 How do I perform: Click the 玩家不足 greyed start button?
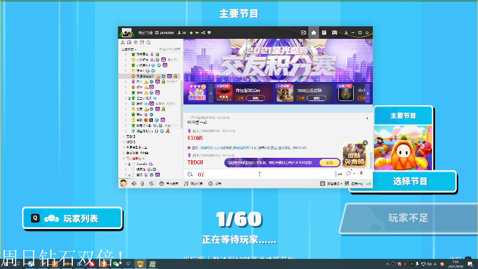point(408,218)
